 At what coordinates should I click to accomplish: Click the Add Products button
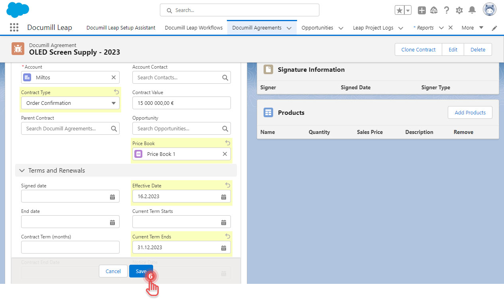tap(470, 112)
